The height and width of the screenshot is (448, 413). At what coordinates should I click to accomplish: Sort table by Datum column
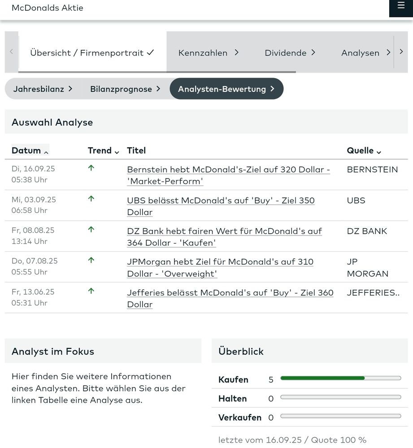click(30, 151)
